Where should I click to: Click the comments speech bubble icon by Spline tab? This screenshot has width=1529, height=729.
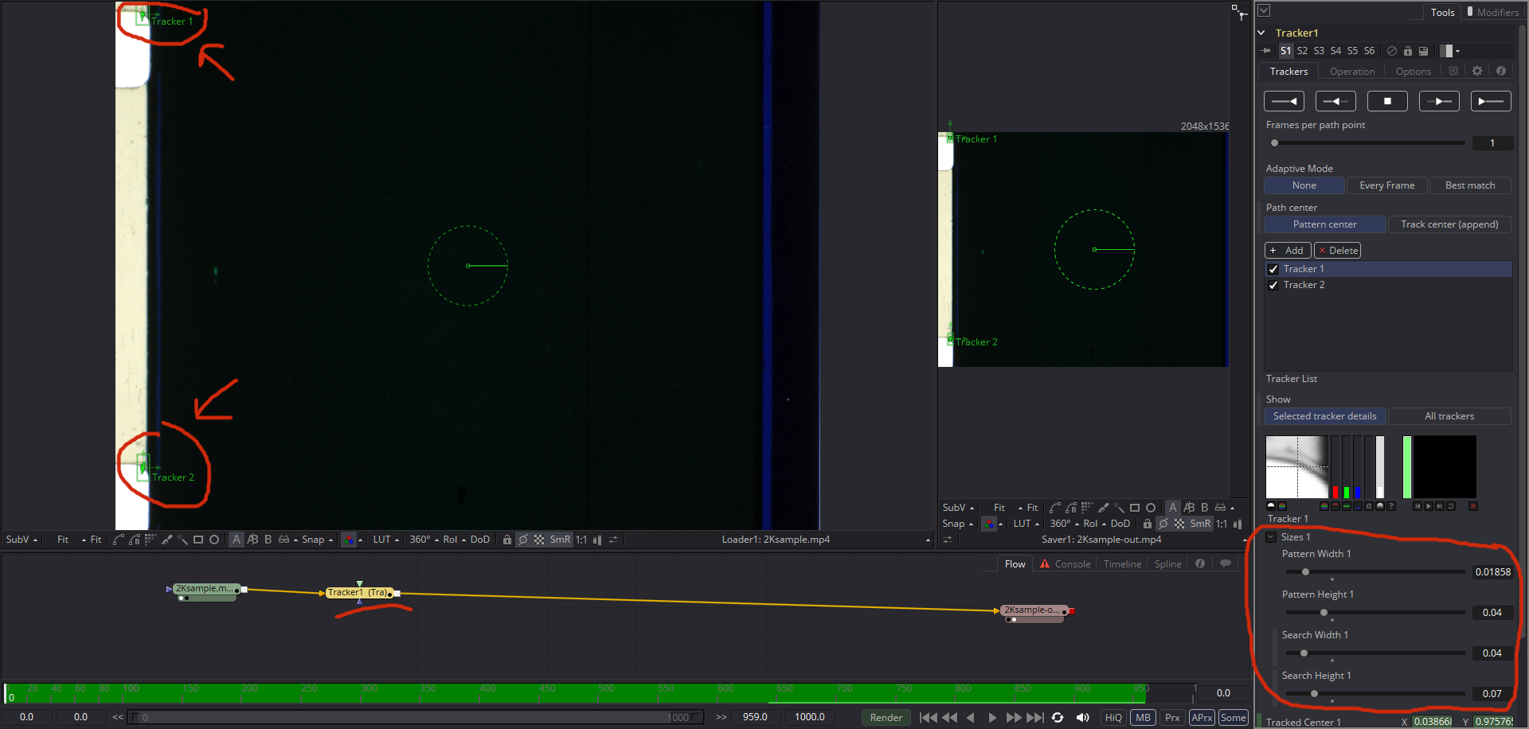pyautogui.click(x=1226, y=563)
